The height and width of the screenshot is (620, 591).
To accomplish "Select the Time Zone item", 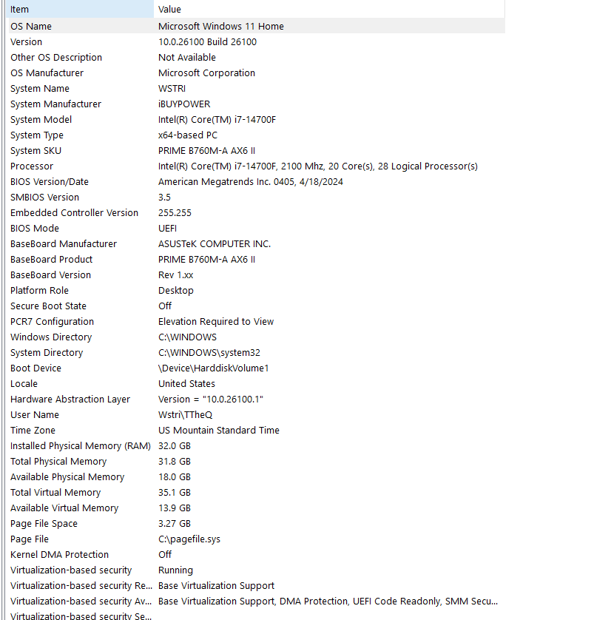I will point(33,430).
